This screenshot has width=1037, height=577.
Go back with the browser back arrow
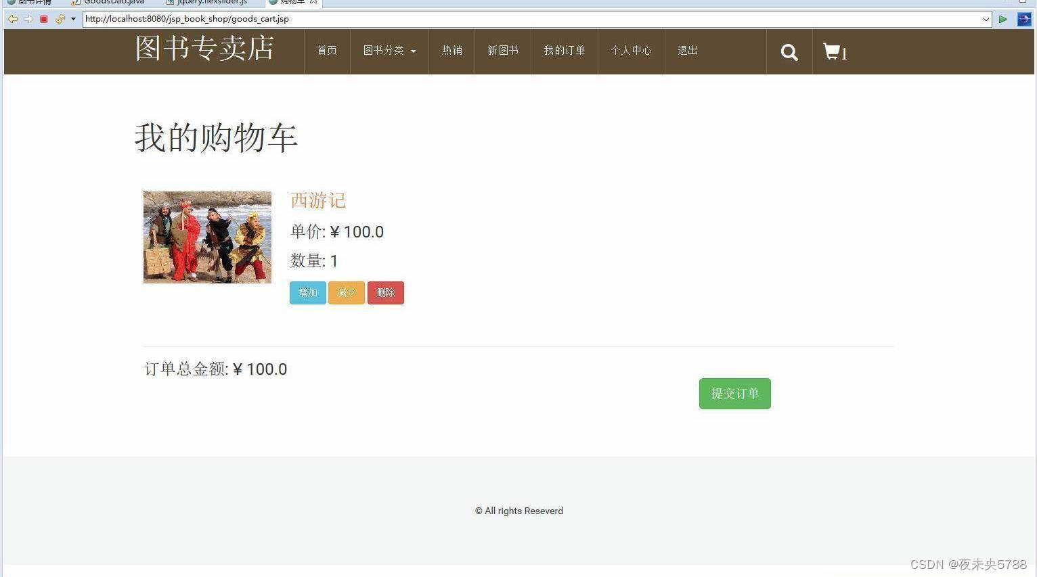12,19
